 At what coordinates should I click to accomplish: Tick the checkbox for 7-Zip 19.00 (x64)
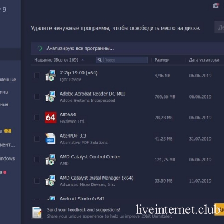[x=37, y=76]
